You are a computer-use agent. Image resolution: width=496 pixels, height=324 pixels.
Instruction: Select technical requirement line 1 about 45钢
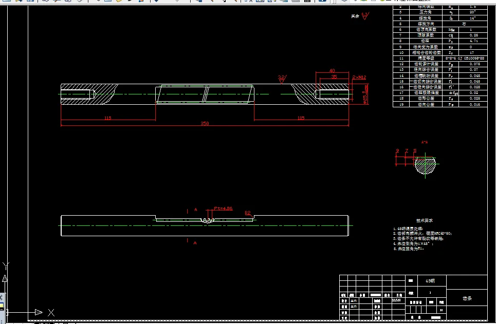pos(408,228)
